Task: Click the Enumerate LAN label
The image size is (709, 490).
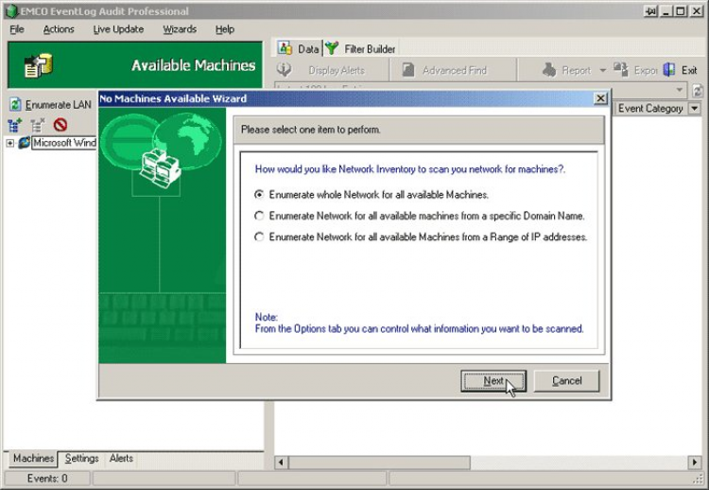Action: pos(59,105)
